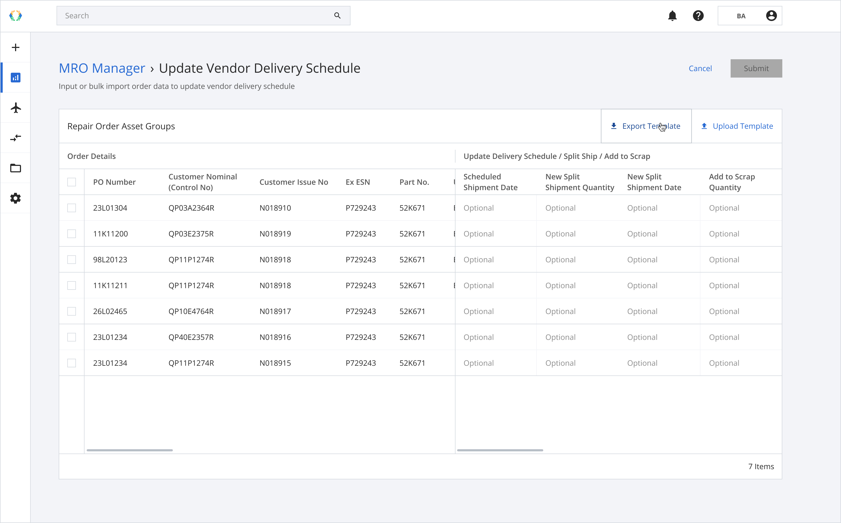Open the compare arrows sidebar icon
This screenshot has height=523, width=841.
16,138
